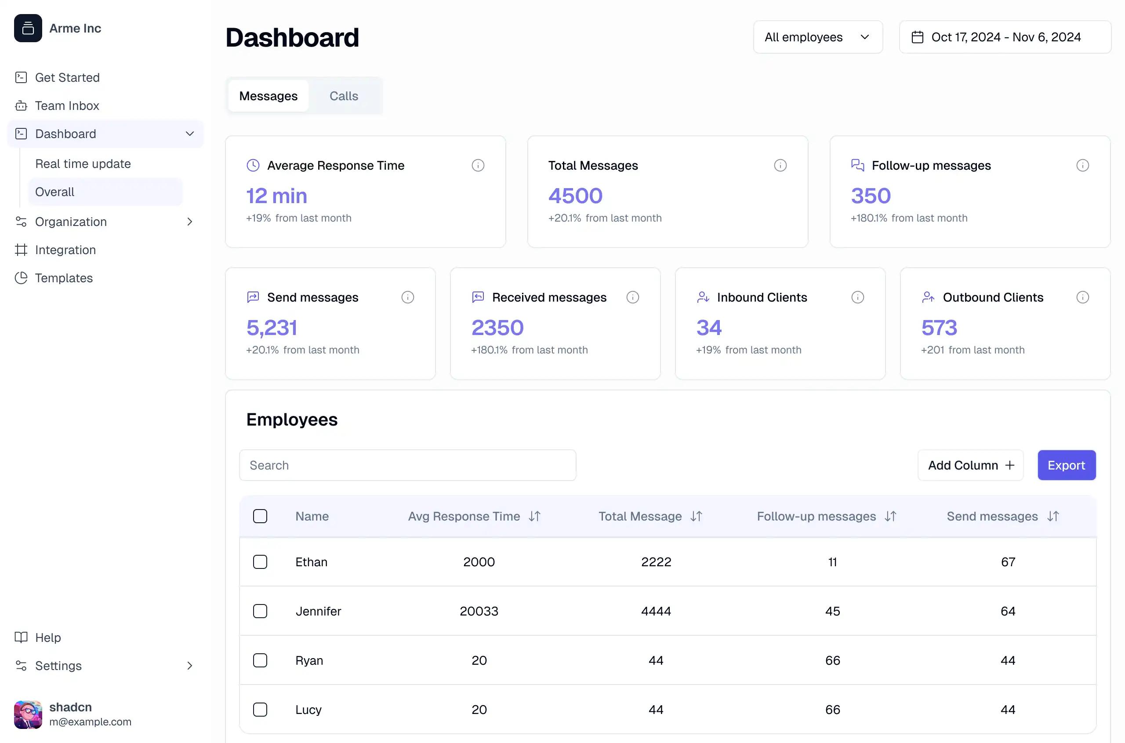The width and height of the screenshot is (1125, 743).
Task: Click info icon on Average Response Time card
Action: click(x=478, y=165)
